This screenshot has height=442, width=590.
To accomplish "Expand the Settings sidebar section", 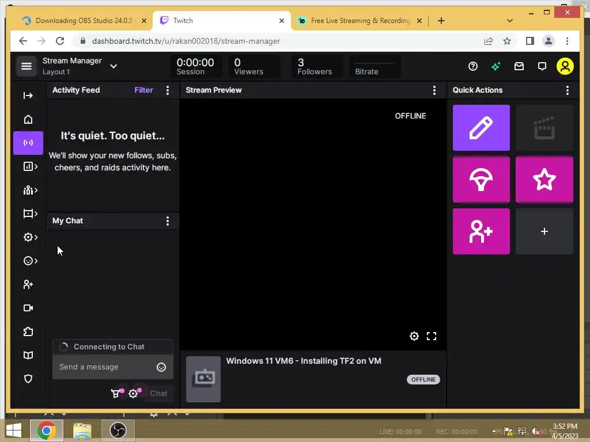I will pos(30,237).
